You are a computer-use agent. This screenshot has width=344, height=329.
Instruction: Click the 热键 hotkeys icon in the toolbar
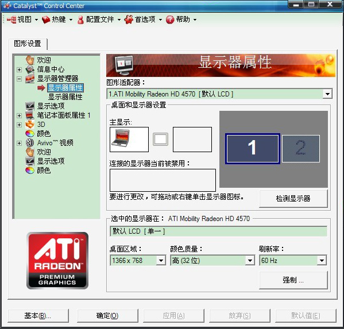[x=46, y=20]
